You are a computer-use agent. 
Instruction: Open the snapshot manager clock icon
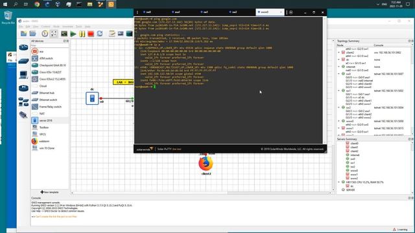(45, 34)
